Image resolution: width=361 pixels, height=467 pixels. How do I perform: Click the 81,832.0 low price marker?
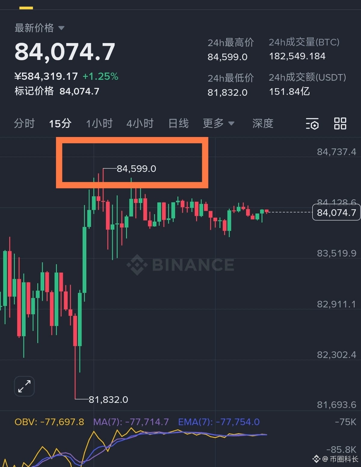[x=108, y=400]
